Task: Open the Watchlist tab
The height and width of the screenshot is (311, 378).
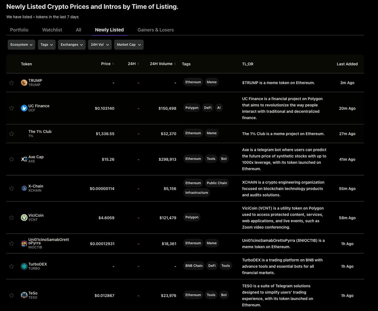Action: point(52,30)
